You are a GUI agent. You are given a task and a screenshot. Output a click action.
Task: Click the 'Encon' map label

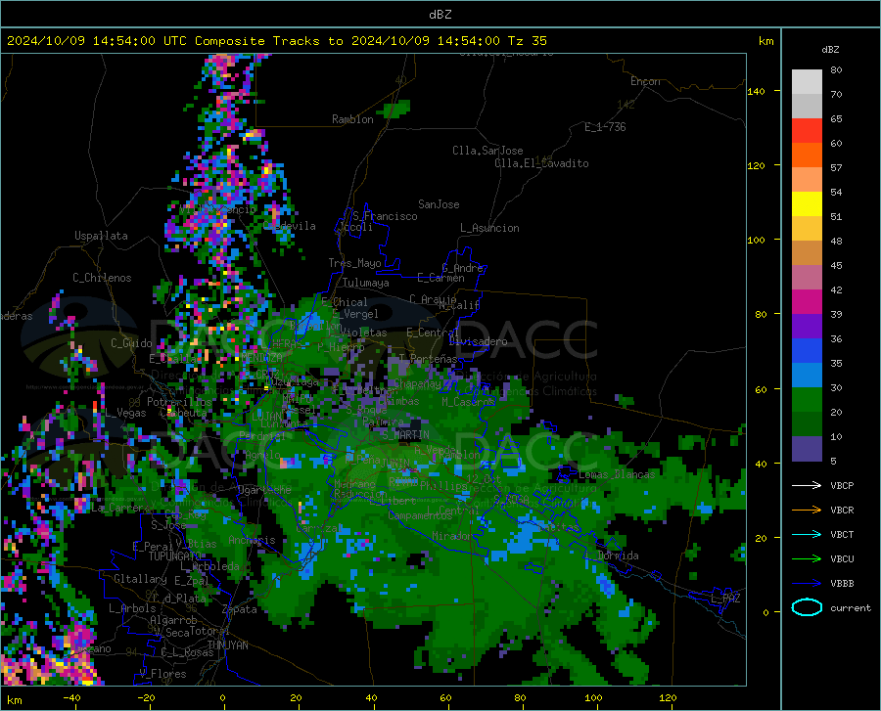[645, 81]
